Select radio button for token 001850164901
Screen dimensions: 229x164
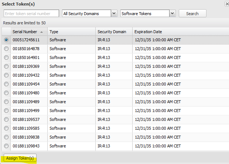coord(6,57)
